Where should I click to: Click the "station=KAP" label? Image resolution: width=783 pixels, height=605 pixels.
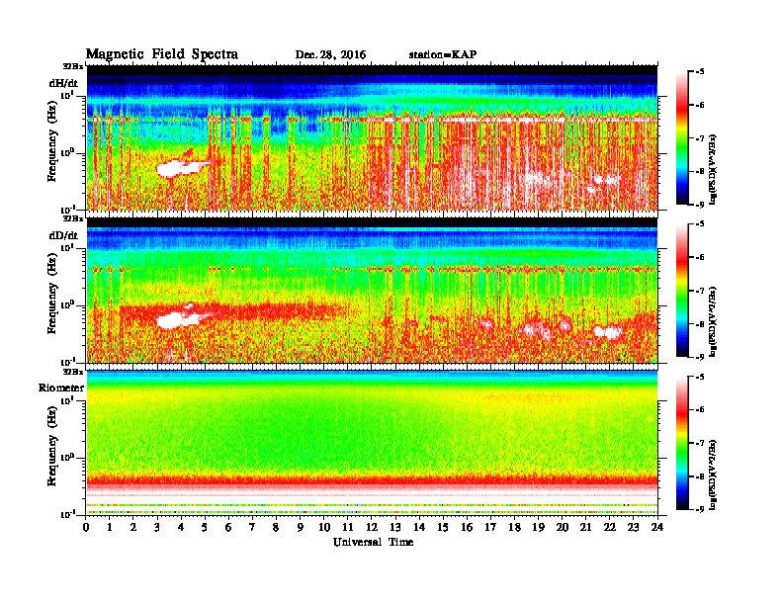coord(443,54)
